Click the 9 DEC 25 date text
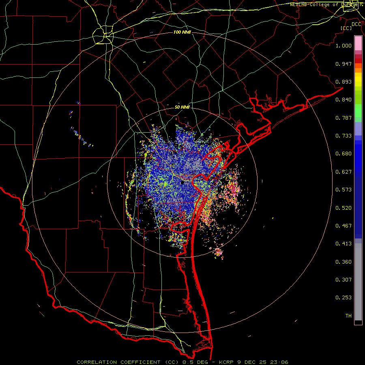This screenshot has height=365, width=365. [252, 362]
